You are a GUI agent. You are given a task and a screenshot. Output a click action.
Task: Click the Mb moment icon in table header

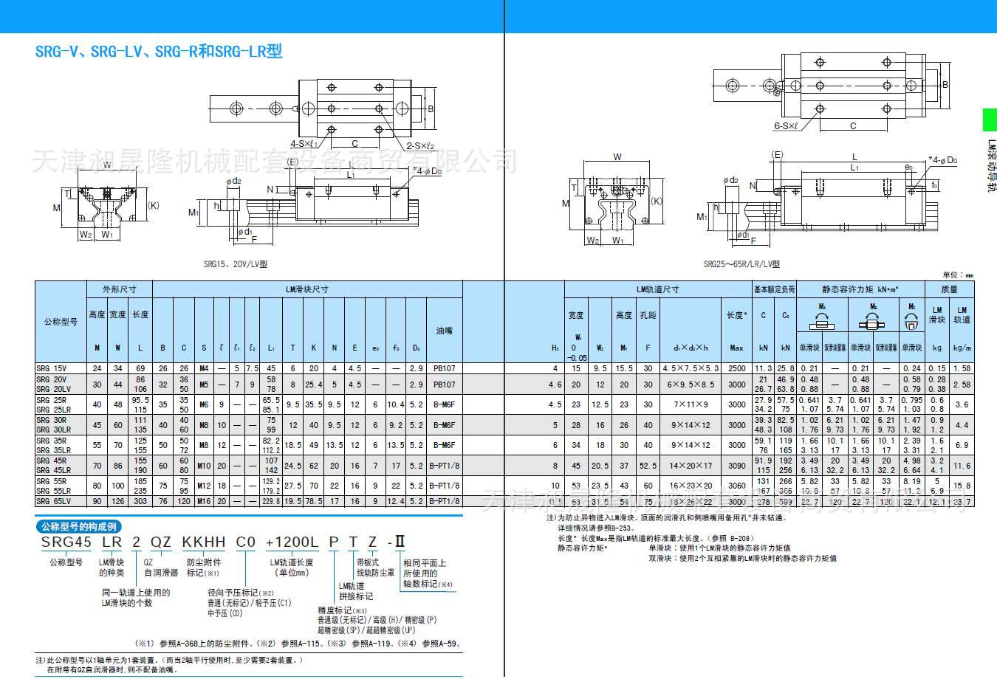[874, 321]
